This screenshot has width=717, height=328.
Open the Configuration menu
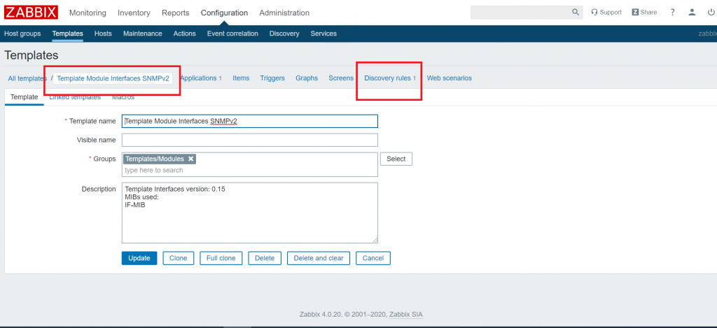224,13
